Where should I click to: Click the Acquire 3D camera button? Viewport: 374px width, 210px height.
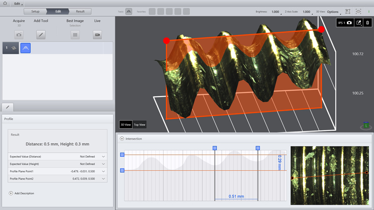tap(19, 35)
